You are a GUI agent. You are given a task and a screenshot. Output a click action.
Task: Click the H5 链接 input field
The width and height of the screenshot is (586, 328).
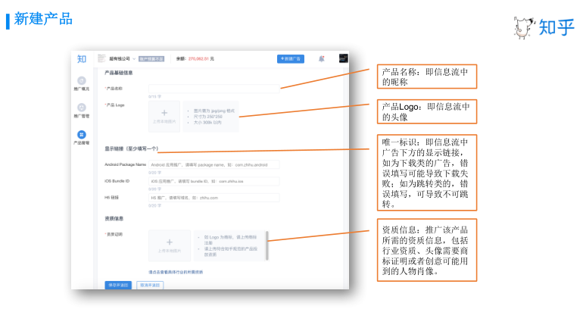(214, 198)
